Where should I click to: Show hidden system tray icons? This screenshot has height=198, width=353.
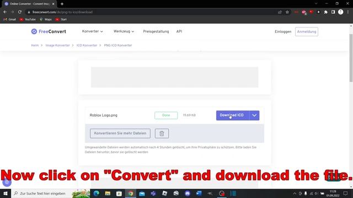[295, 193]
